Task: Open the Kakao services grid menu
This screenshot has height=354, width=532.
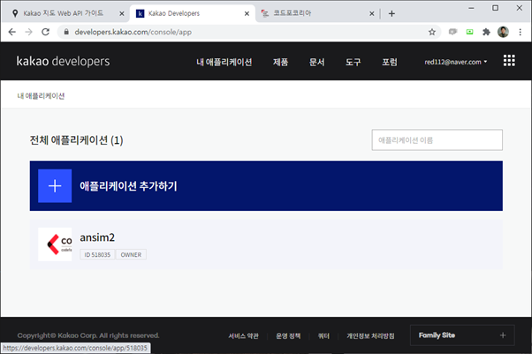Action: 509,61
